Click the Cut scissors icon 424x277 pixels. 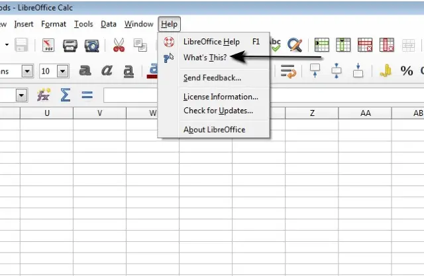[119, 45]
